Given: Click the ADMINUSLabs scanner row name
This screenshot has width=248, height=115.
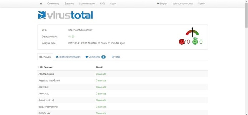Looking at the screenshot, I should tap(46, 74).
